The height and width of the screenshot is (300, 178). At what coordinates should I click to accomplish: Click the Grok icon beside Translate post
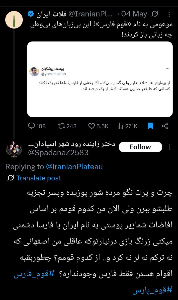[11, 178]
